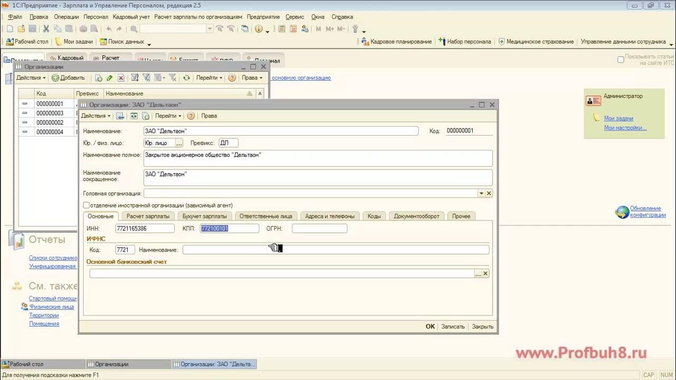Click the help question icon in Организации list
This screenshot has height=380, width=676.
(x=232, y=78)
